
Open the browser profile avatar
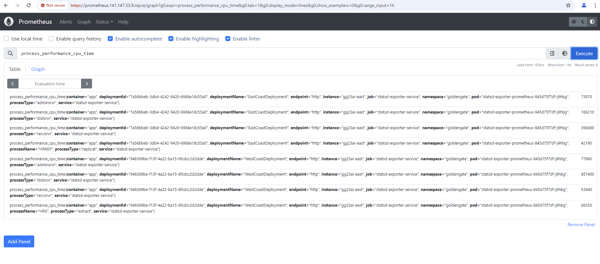[584, 5]
